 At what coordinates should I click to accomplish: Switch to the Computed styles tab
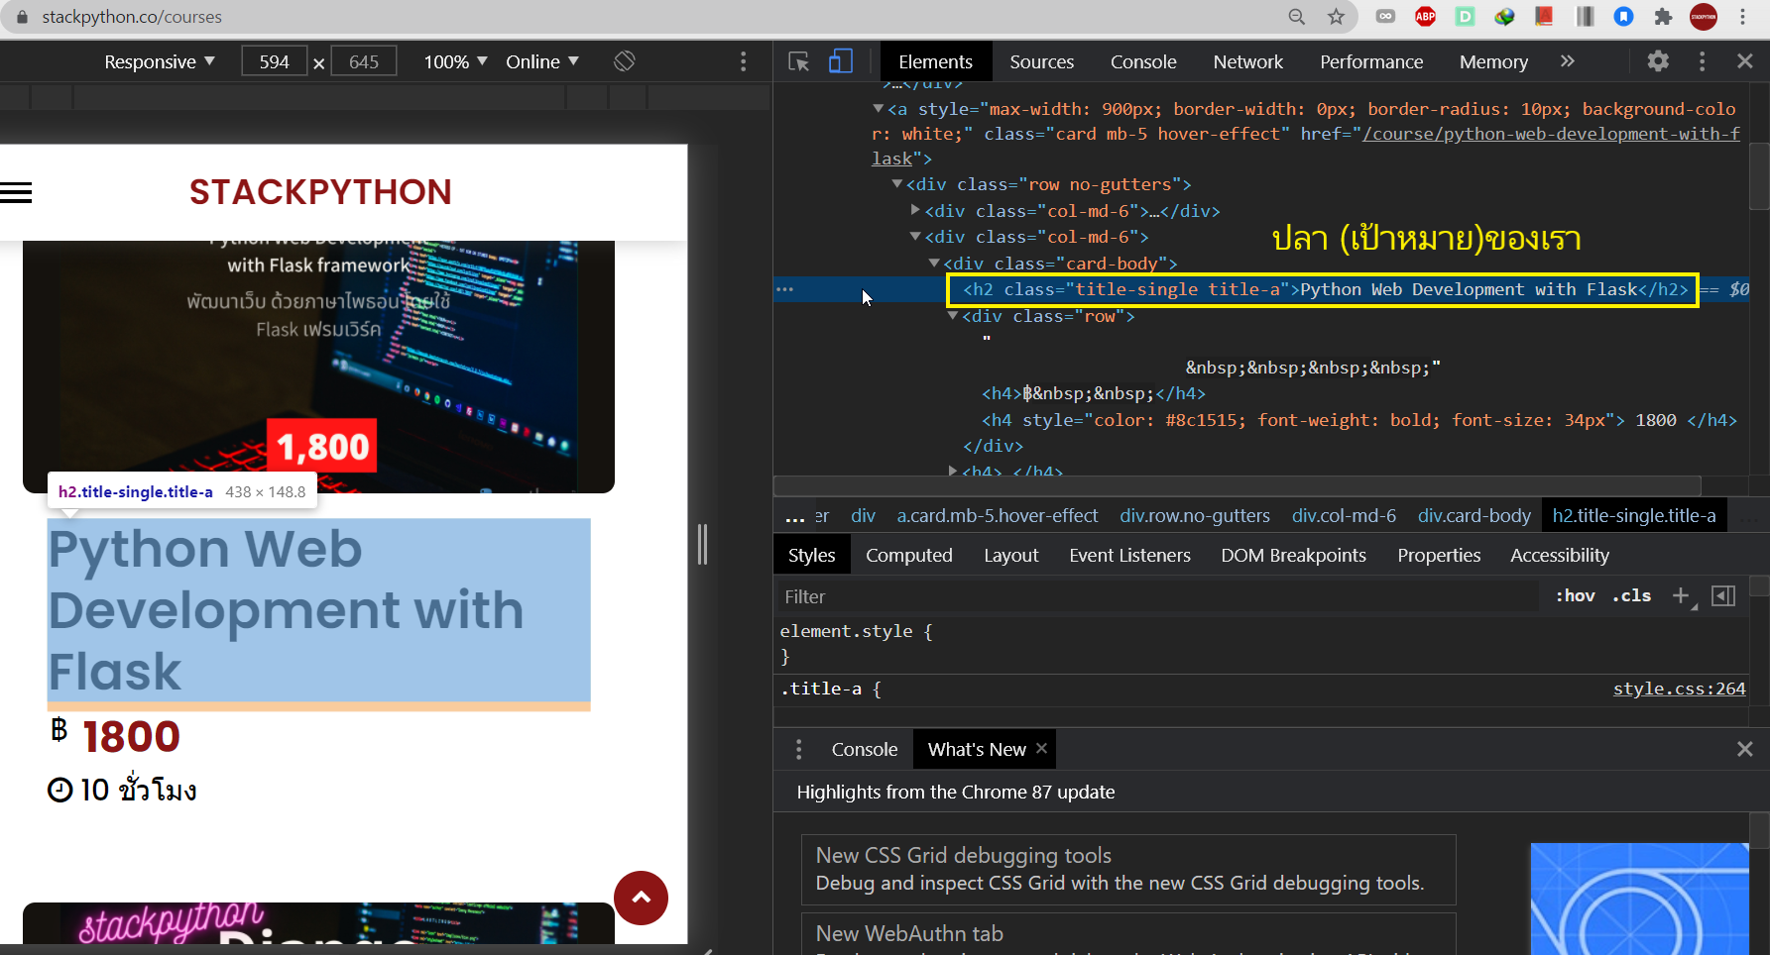tap(909, 555)
